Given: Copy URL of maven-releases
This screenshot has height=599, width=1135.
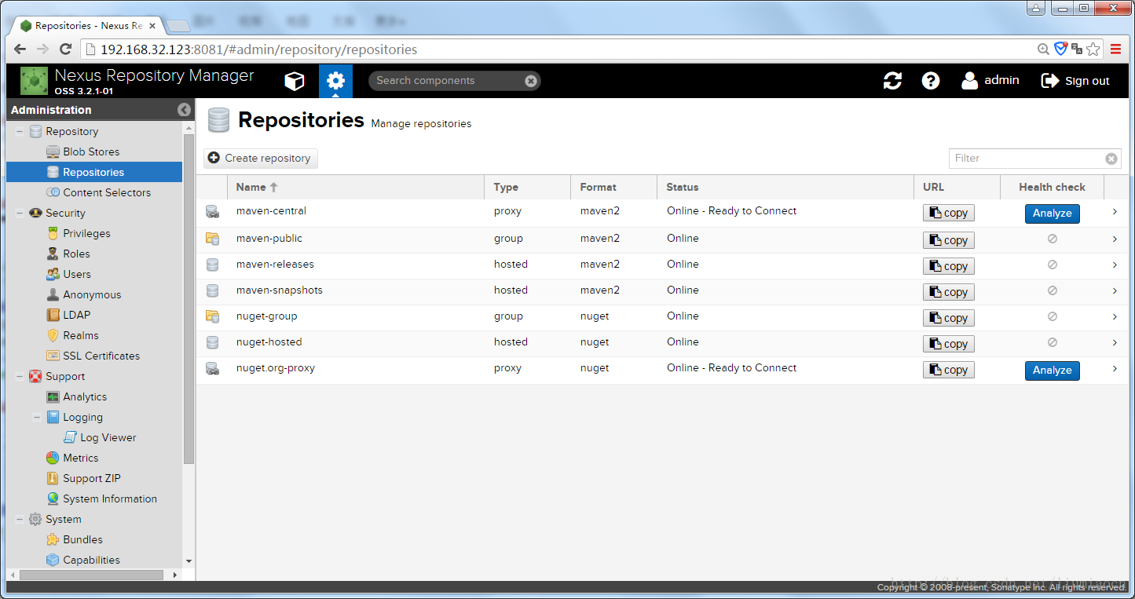Looking at the screenshot, I should [x=949, y=266].
